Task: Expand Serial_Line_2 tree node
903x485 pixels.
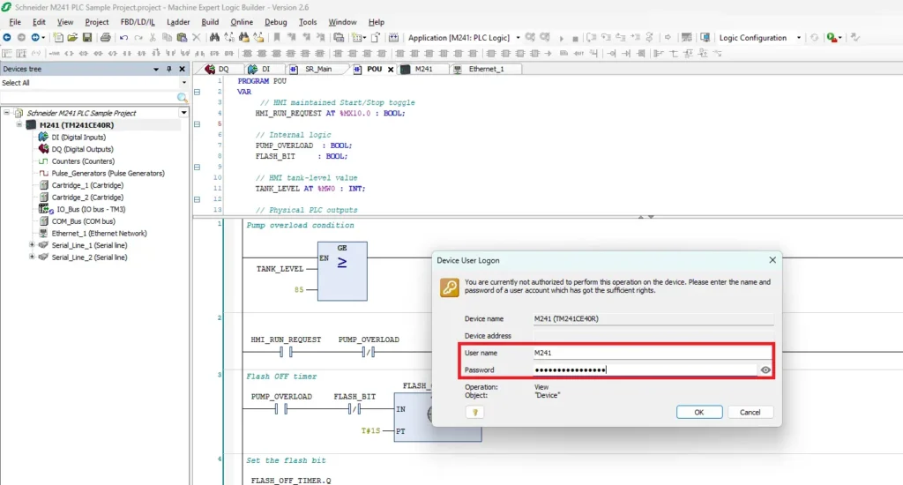Action: (32, 257)
